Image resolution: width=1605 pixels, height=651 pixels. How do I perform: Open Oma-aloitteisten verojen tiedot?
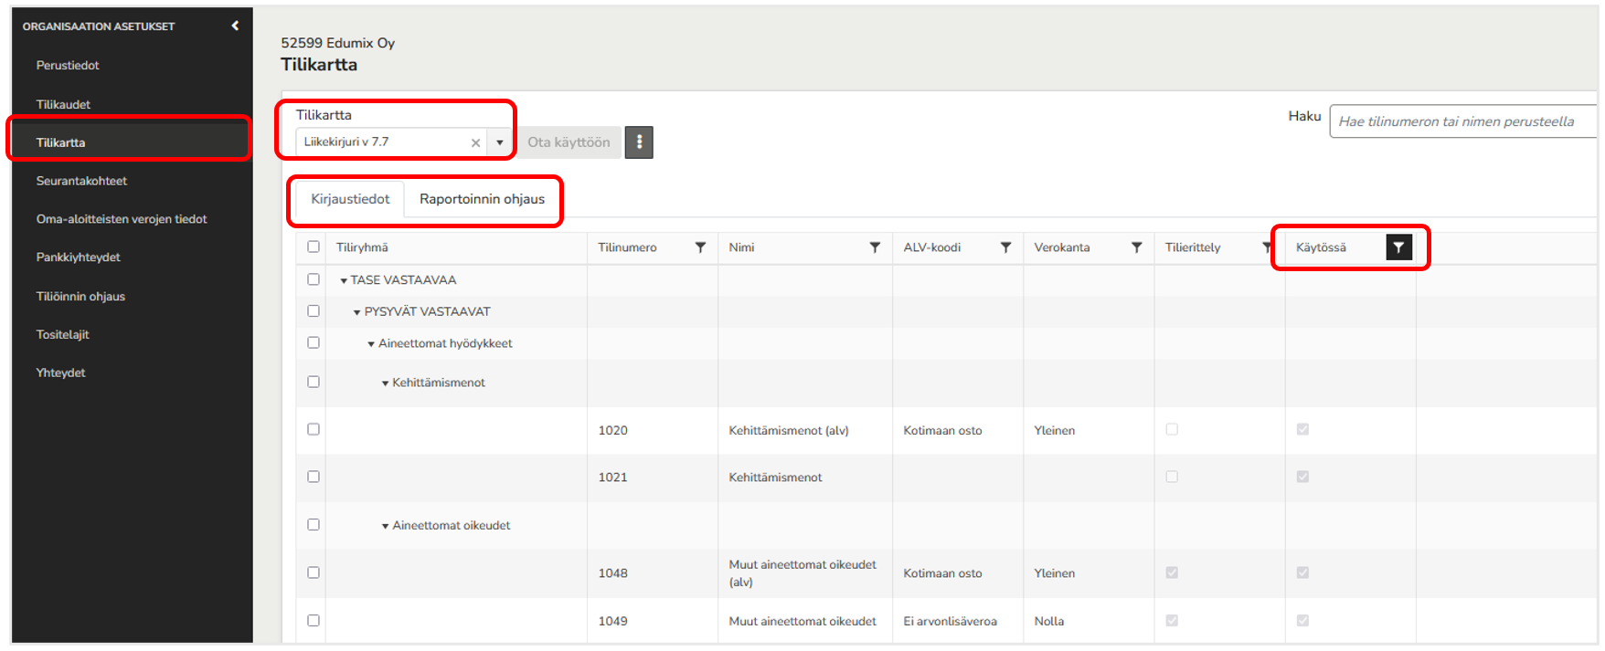pos(122,219)
